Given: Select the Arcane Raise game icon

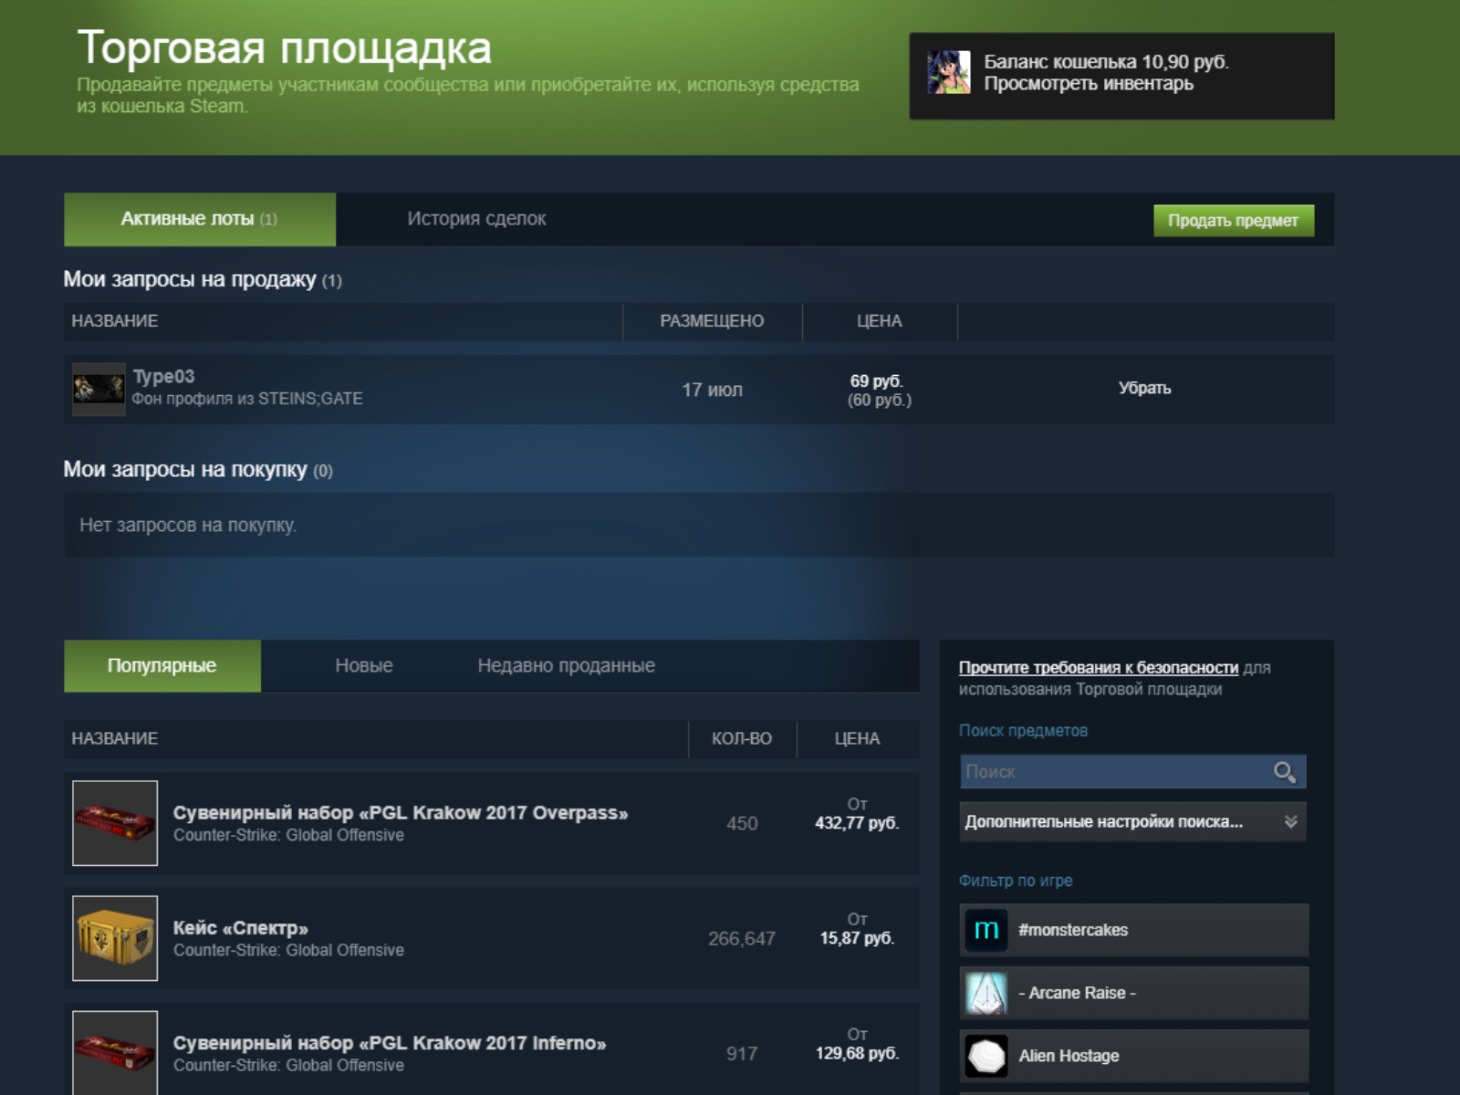Looking at the screenshot, I should (x=986, y=993).
